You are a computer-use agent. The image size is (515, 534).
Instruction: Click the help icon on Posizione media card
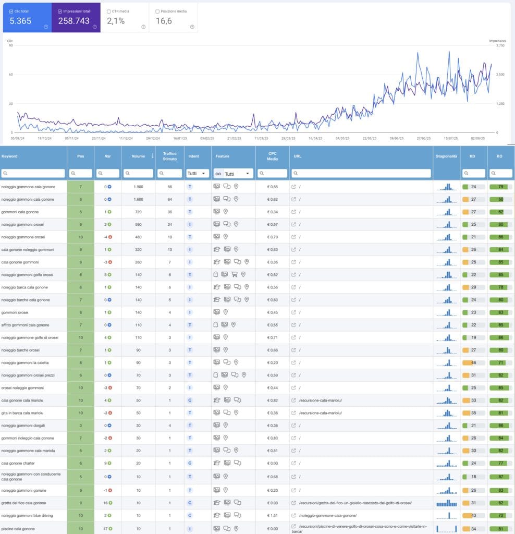192,27
